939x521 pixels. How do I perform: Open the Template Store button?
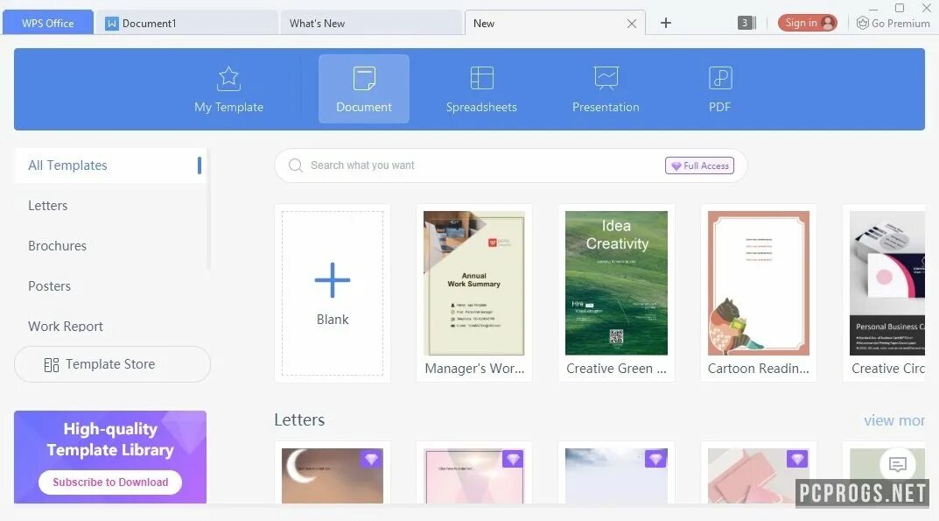point(113,364)
